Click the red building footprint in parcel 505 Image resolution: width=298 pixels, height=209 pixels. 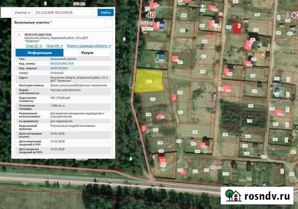coord(163,160)
